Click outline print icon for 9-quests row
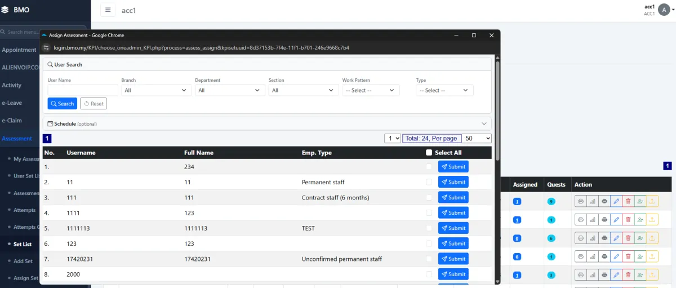 coord(581,201)
